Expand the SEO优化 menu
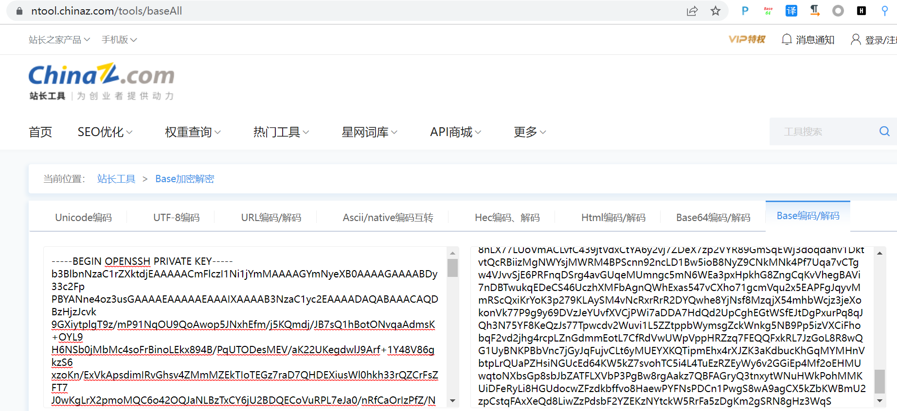This screenshot has width=897, height=411. (105, 132)
